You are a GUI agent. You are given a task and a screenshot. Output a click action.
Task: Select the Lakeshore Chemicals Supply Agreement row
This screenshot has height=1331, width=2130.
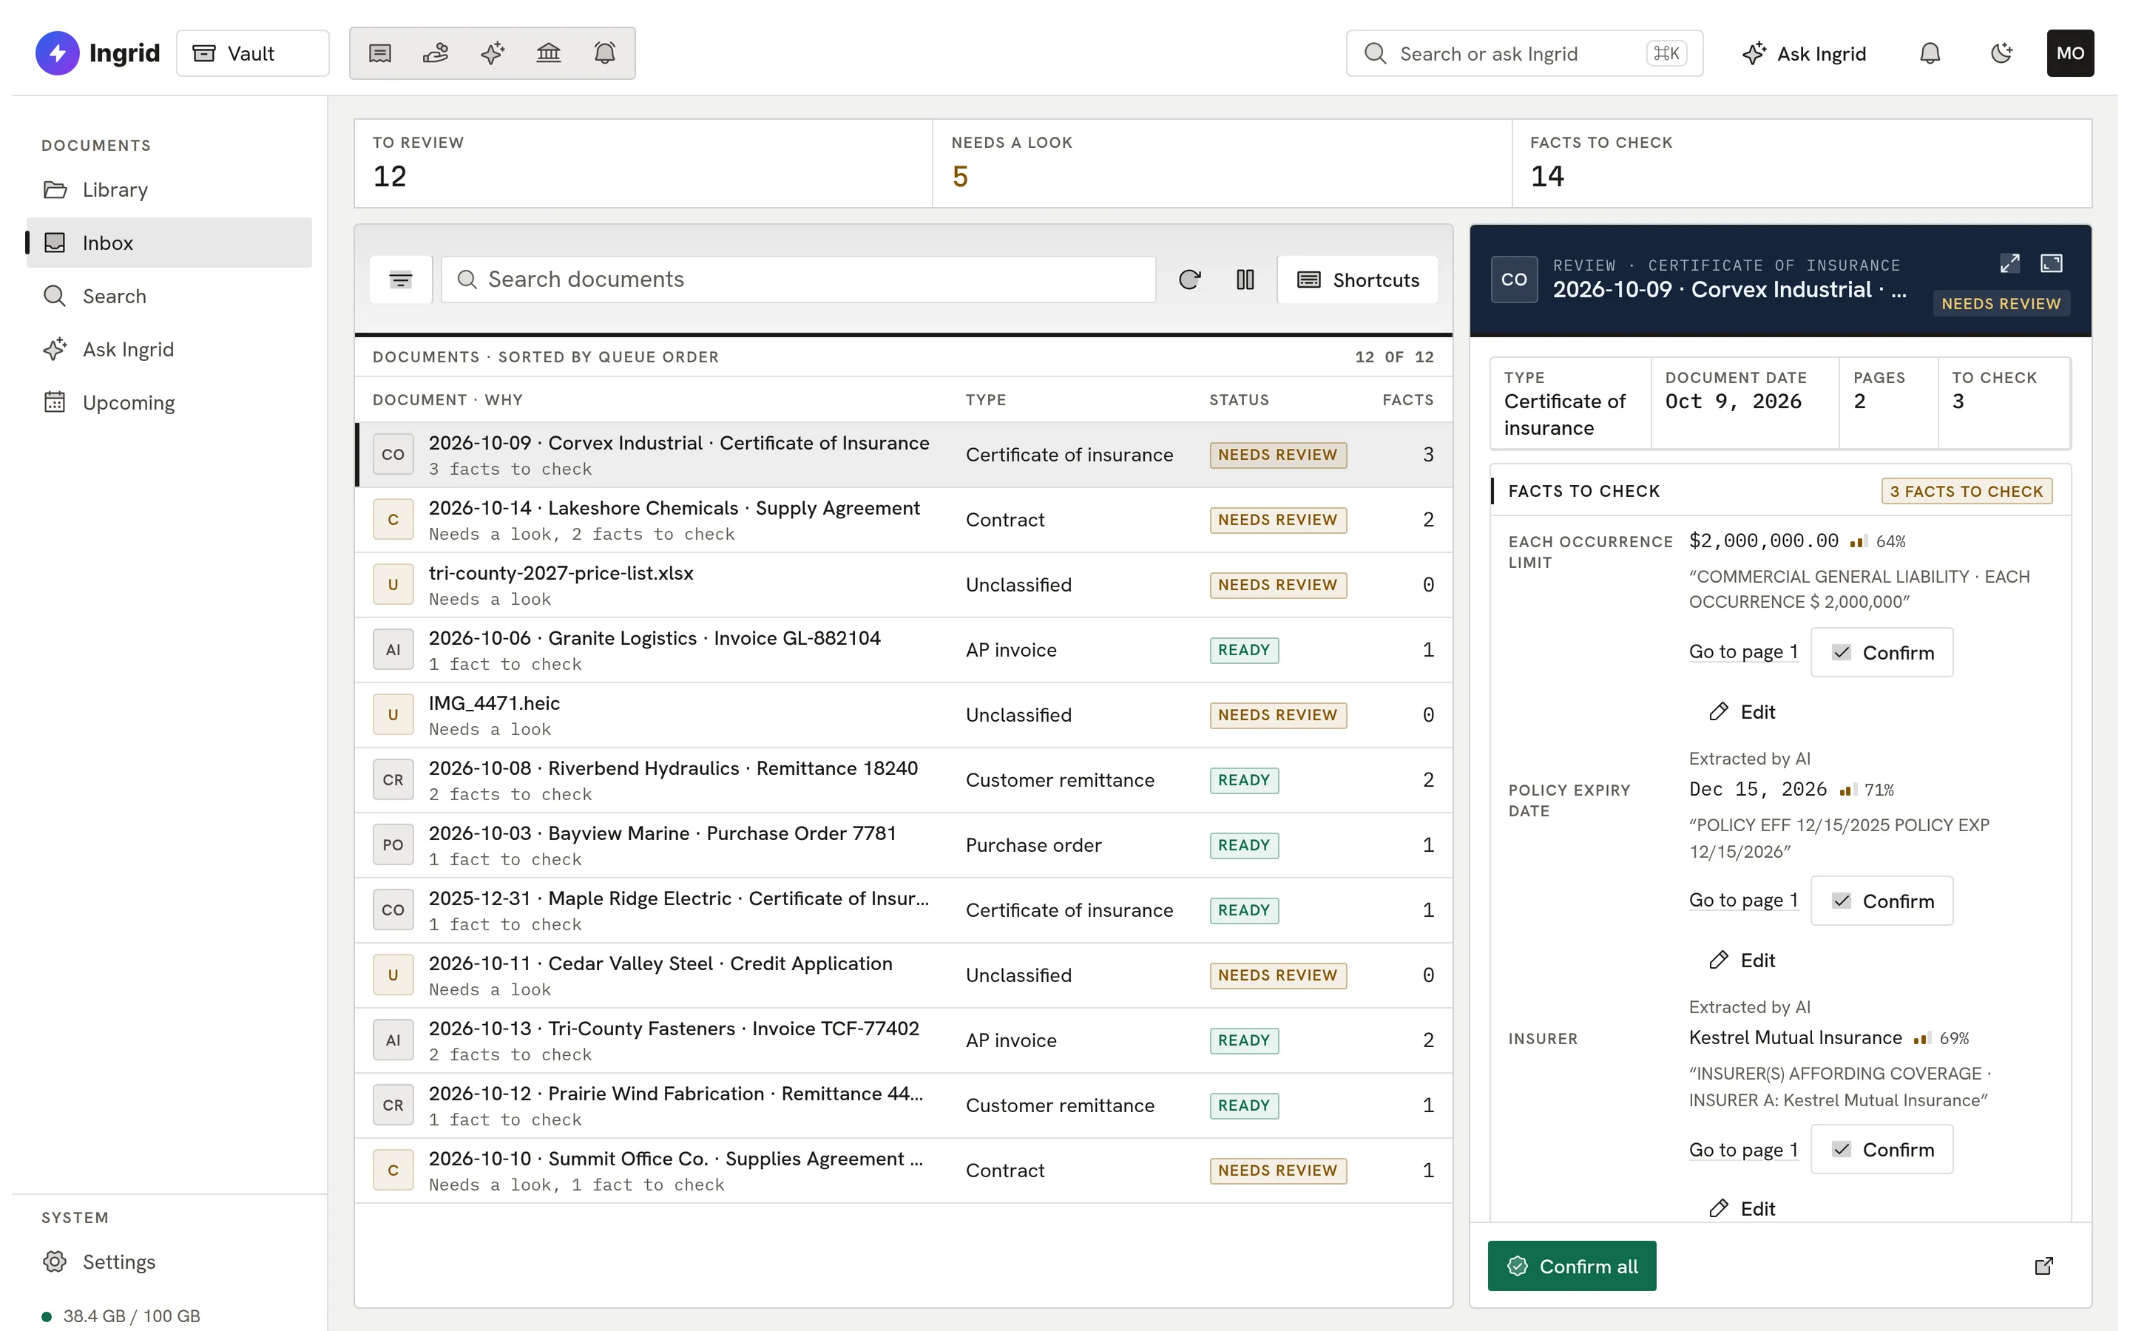coord(903,521)
